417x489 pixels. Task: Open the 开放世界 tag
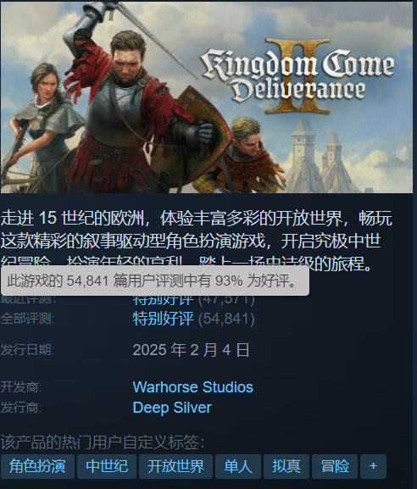point(175,466)
